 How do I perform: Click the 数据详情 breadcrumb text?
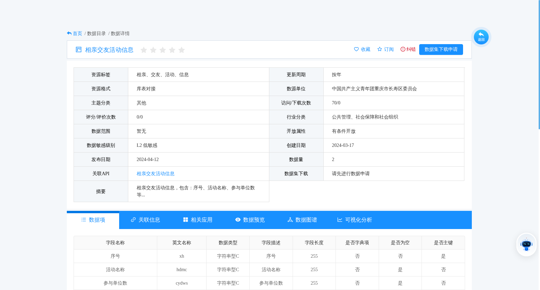(120, 33)
